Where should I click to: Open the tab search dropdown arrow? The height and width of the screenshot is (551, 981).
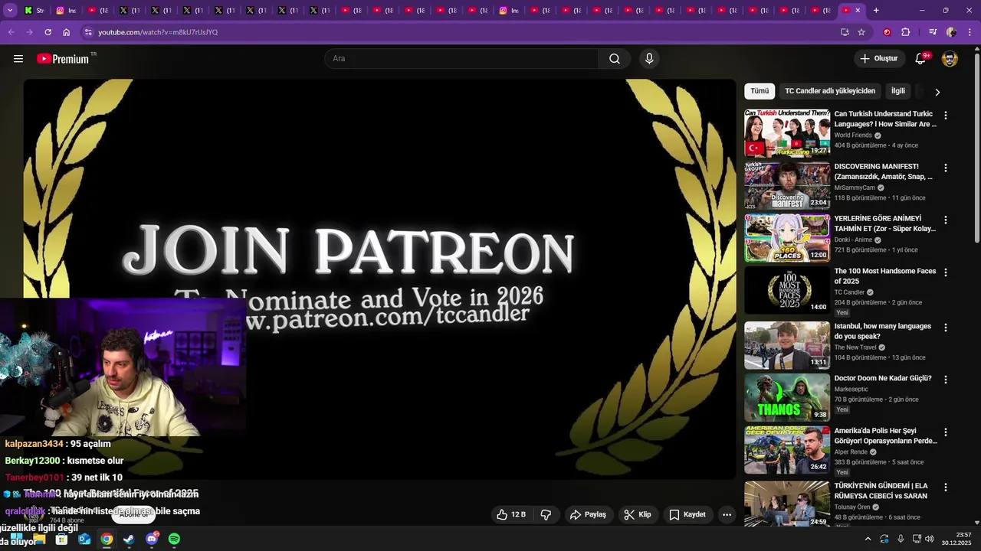[x=10, y=10]
